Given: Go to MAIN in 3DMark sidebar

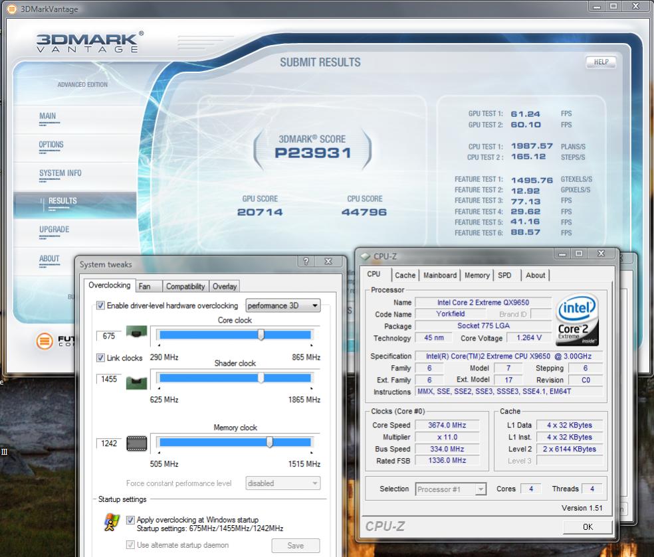Looking at the screenshot, I should 48,116.
